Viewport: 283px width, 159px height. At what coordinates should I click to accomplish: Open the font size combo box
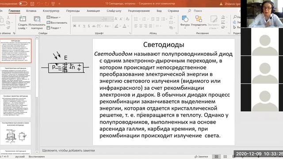[x=108, y=19]
